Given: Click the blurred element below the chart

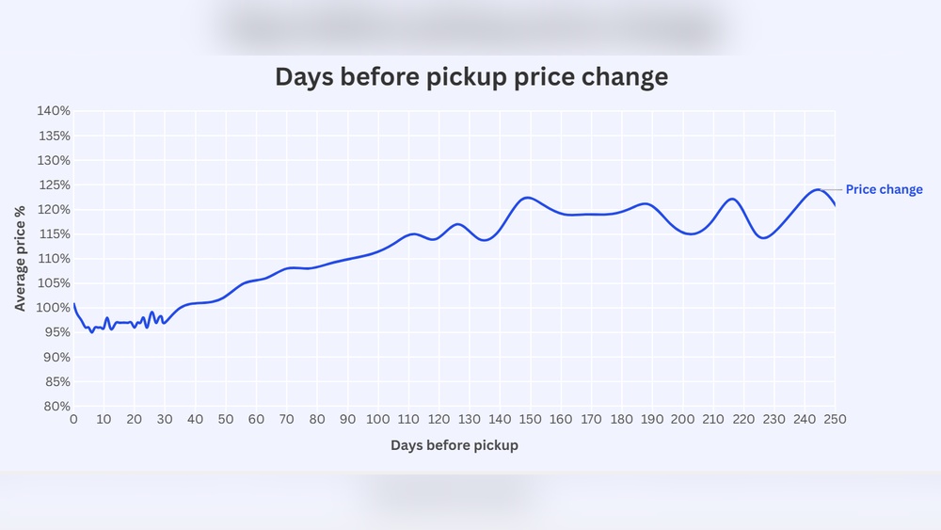Looking at the screenshot, I should coord(452,496).
